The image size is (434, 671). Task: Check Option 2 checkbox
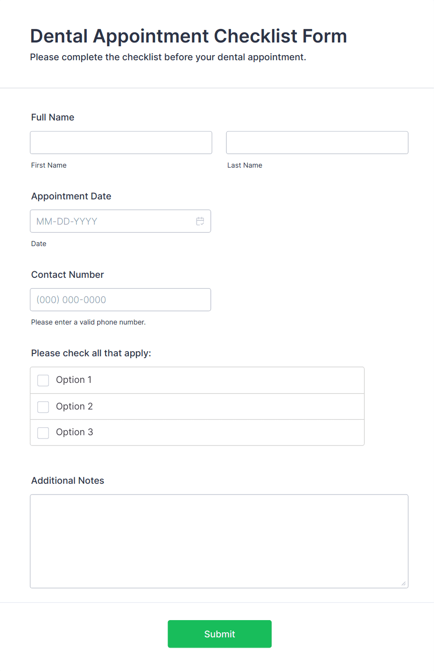coord(43,407)
